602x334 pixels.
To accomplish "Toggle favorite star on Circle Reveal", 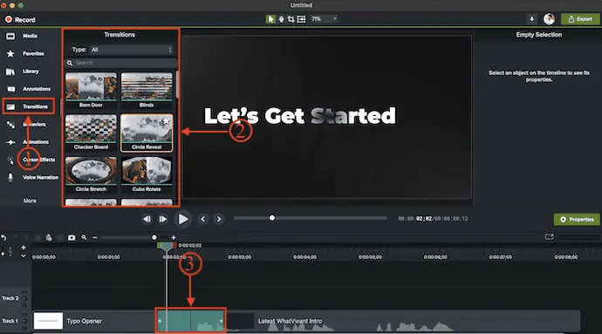I will pyautogui.click(x=166, y=121).
